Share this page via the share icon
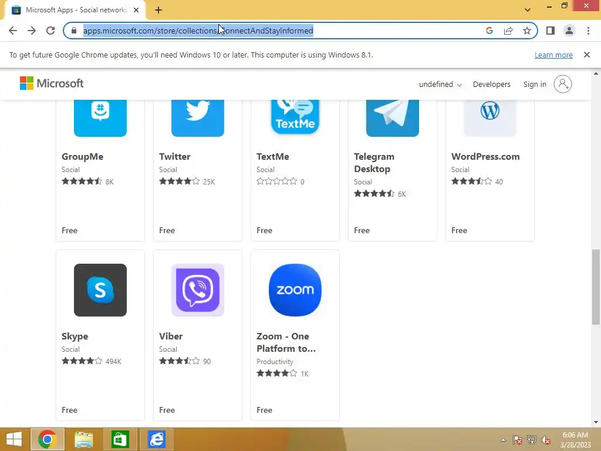 [508, 31]
